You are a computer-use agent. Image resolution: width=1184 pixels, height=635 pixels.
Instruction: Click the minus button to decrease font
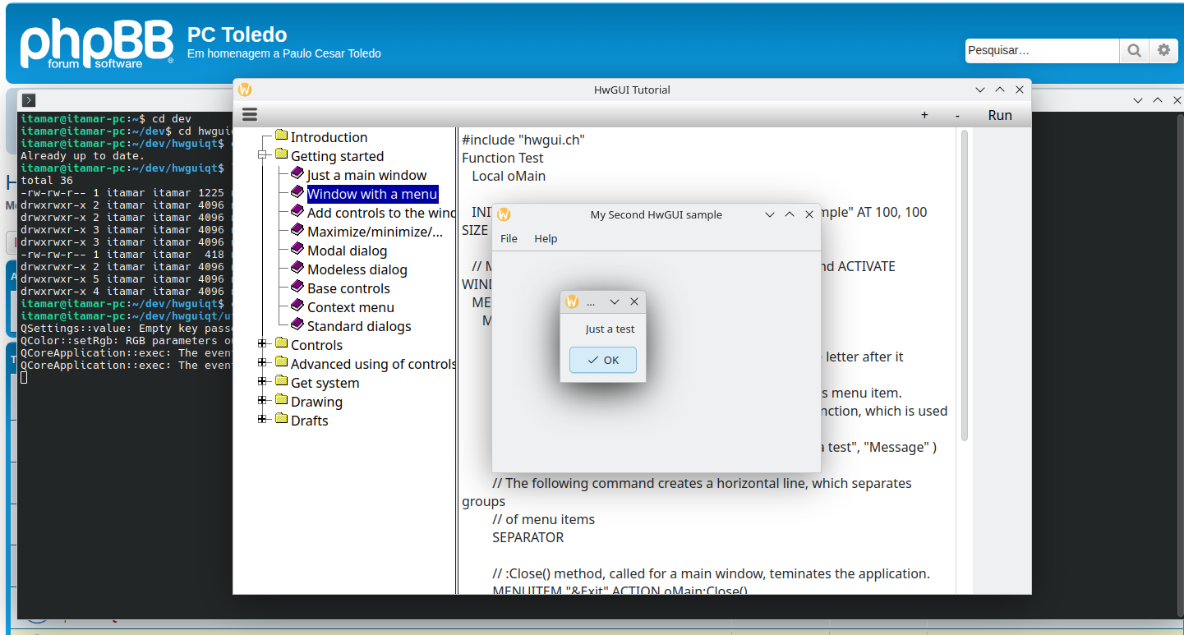coord(957,115)
